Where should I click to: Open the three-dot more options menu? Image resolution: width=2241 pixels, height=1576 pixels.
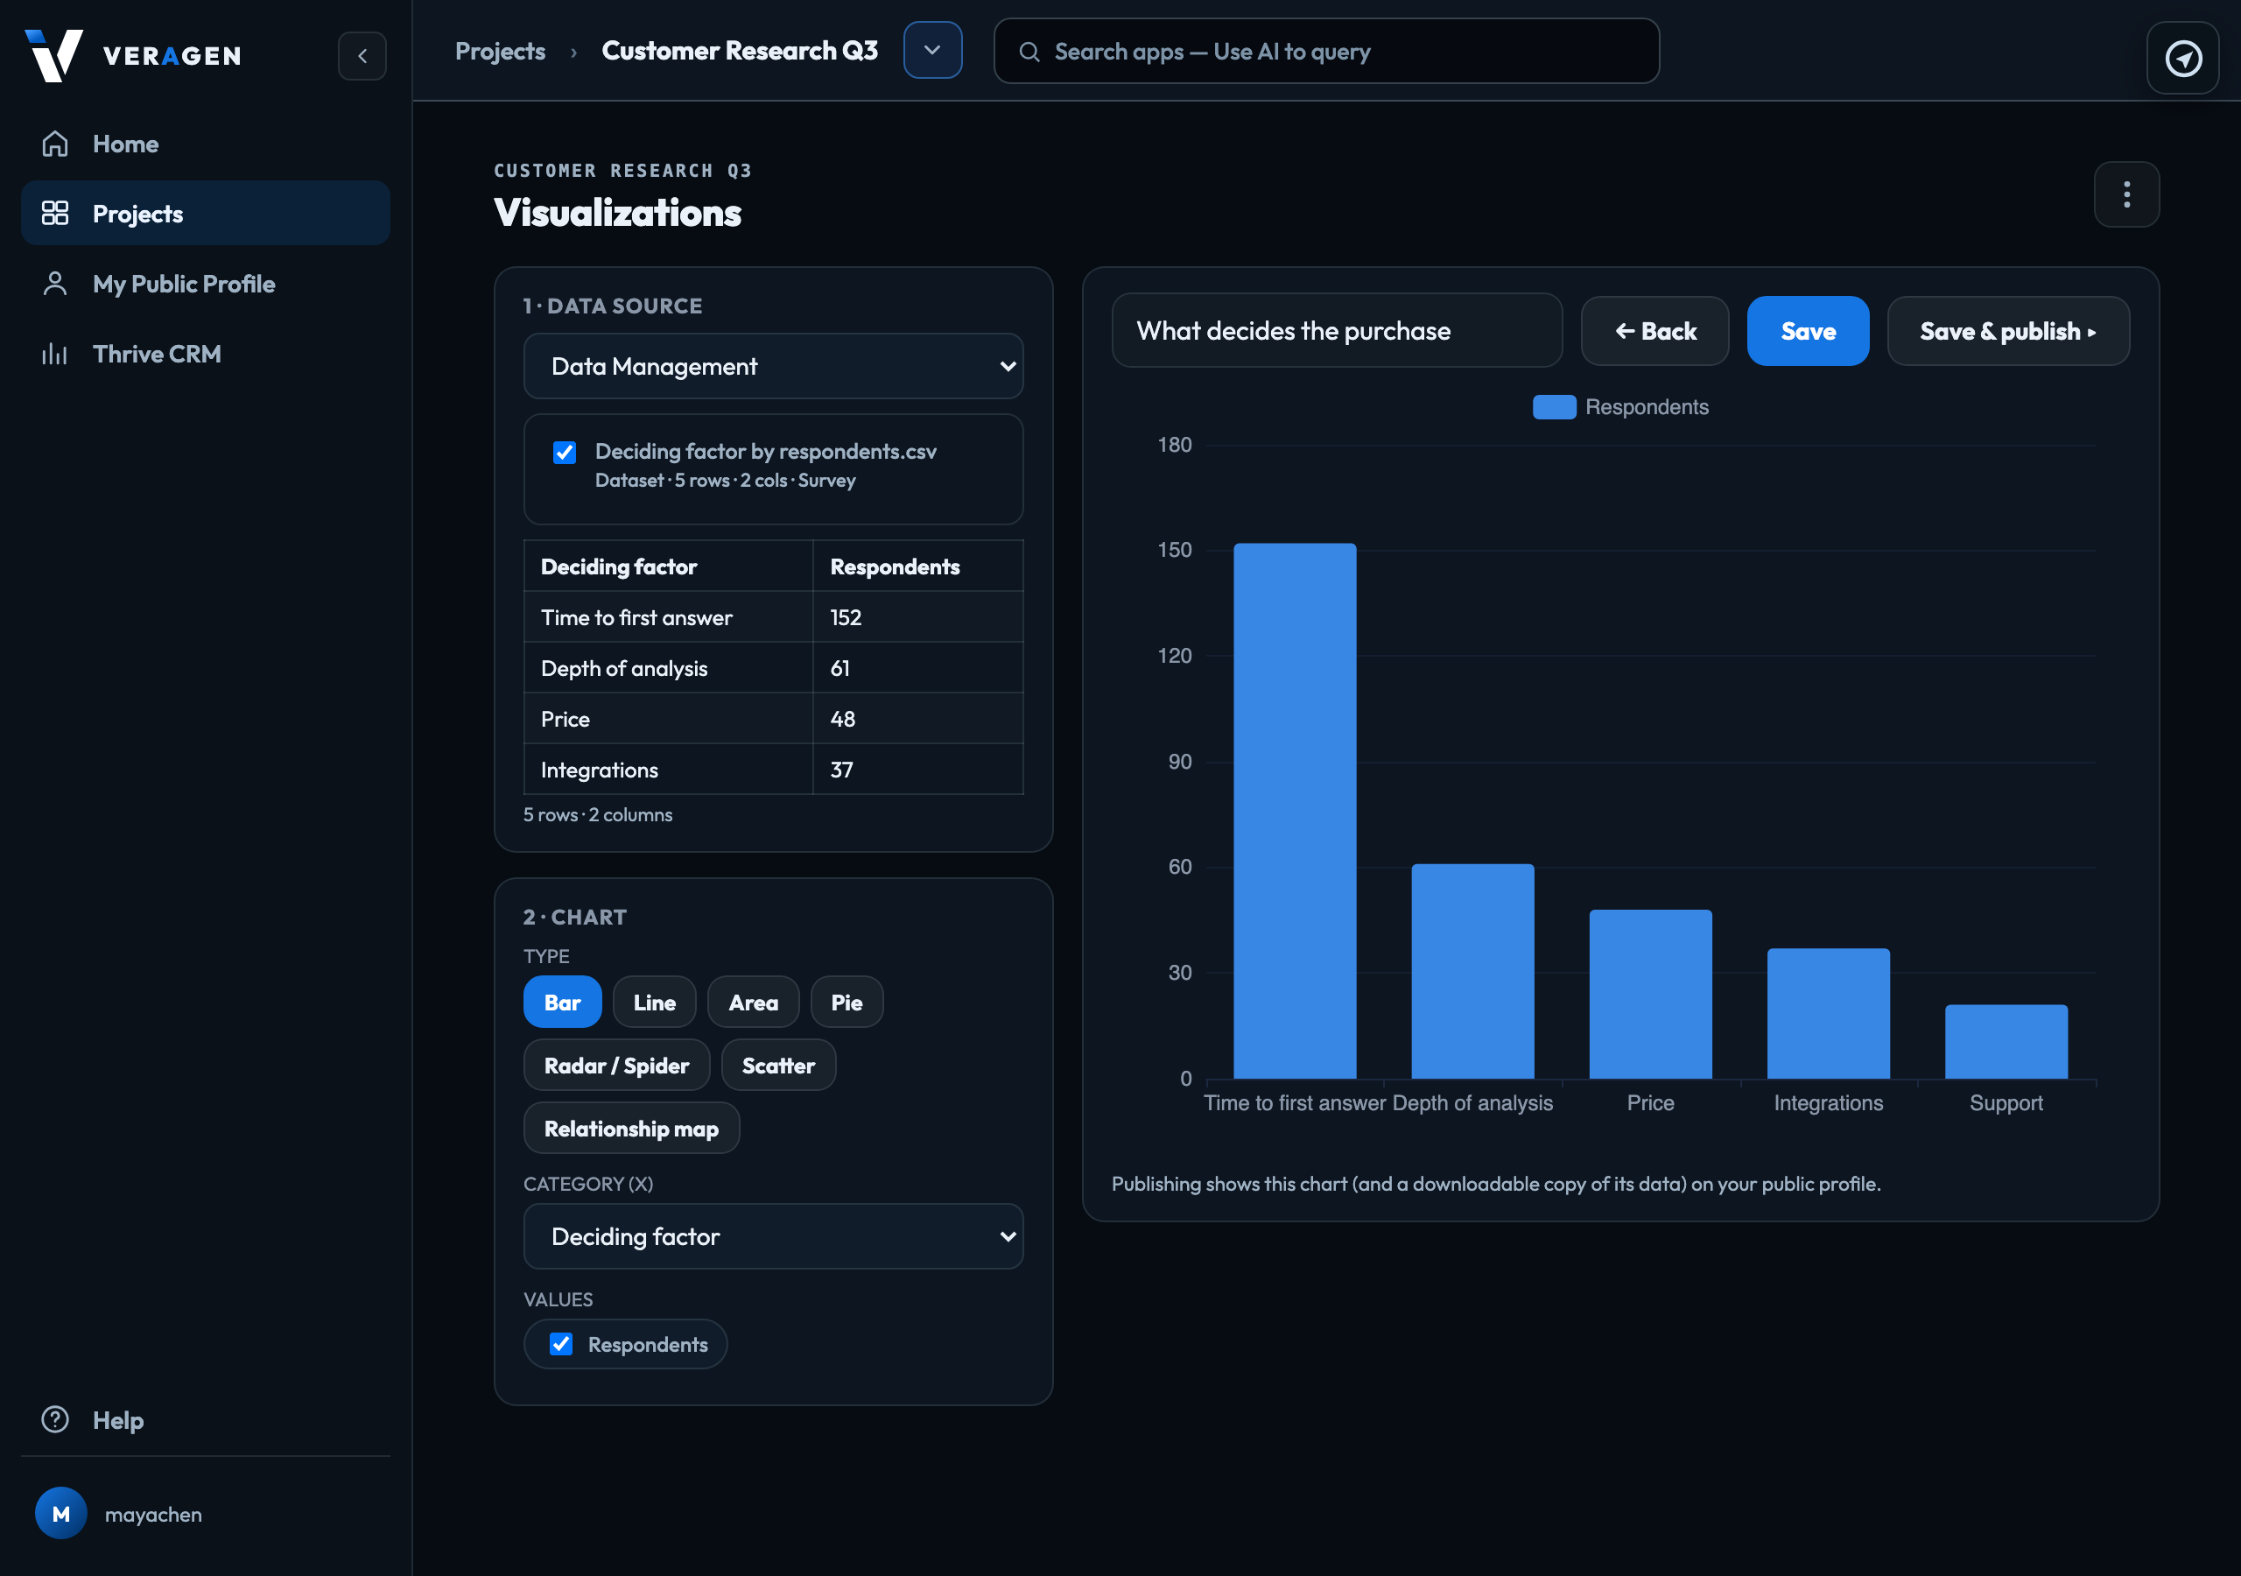pos(2125,194)
